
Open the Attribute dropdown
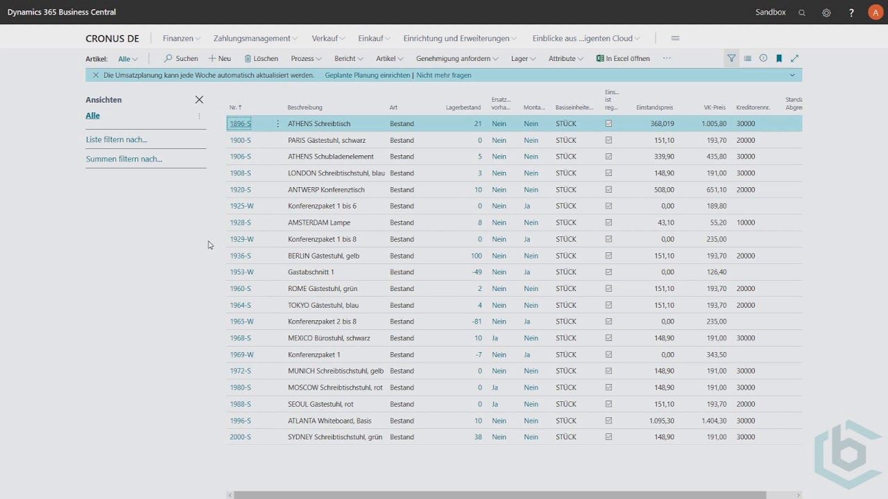pos(565,58)
